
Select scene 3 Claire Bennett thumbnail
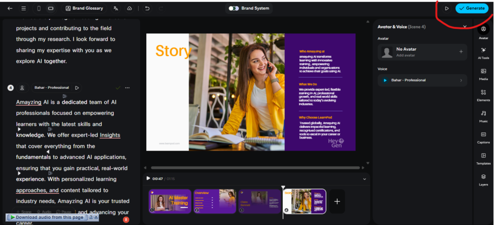tap(260, 202)
